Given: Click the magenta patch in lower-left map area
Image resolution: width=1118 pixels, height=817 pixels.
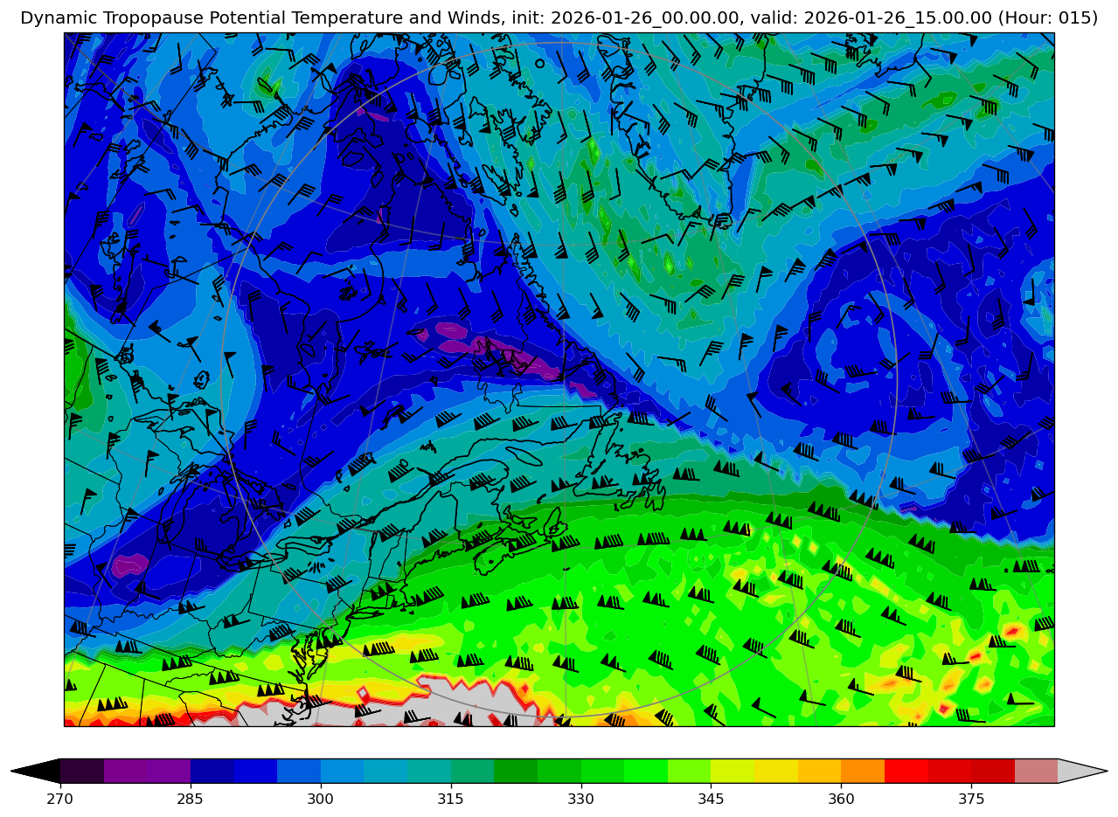Looking at the screenshot, I should click(128, 564).
